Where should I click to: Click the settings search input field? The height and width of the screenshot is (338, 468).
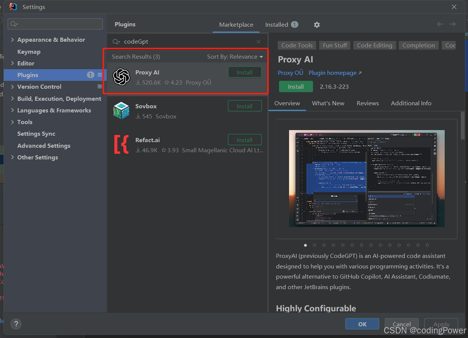(55, 24)
